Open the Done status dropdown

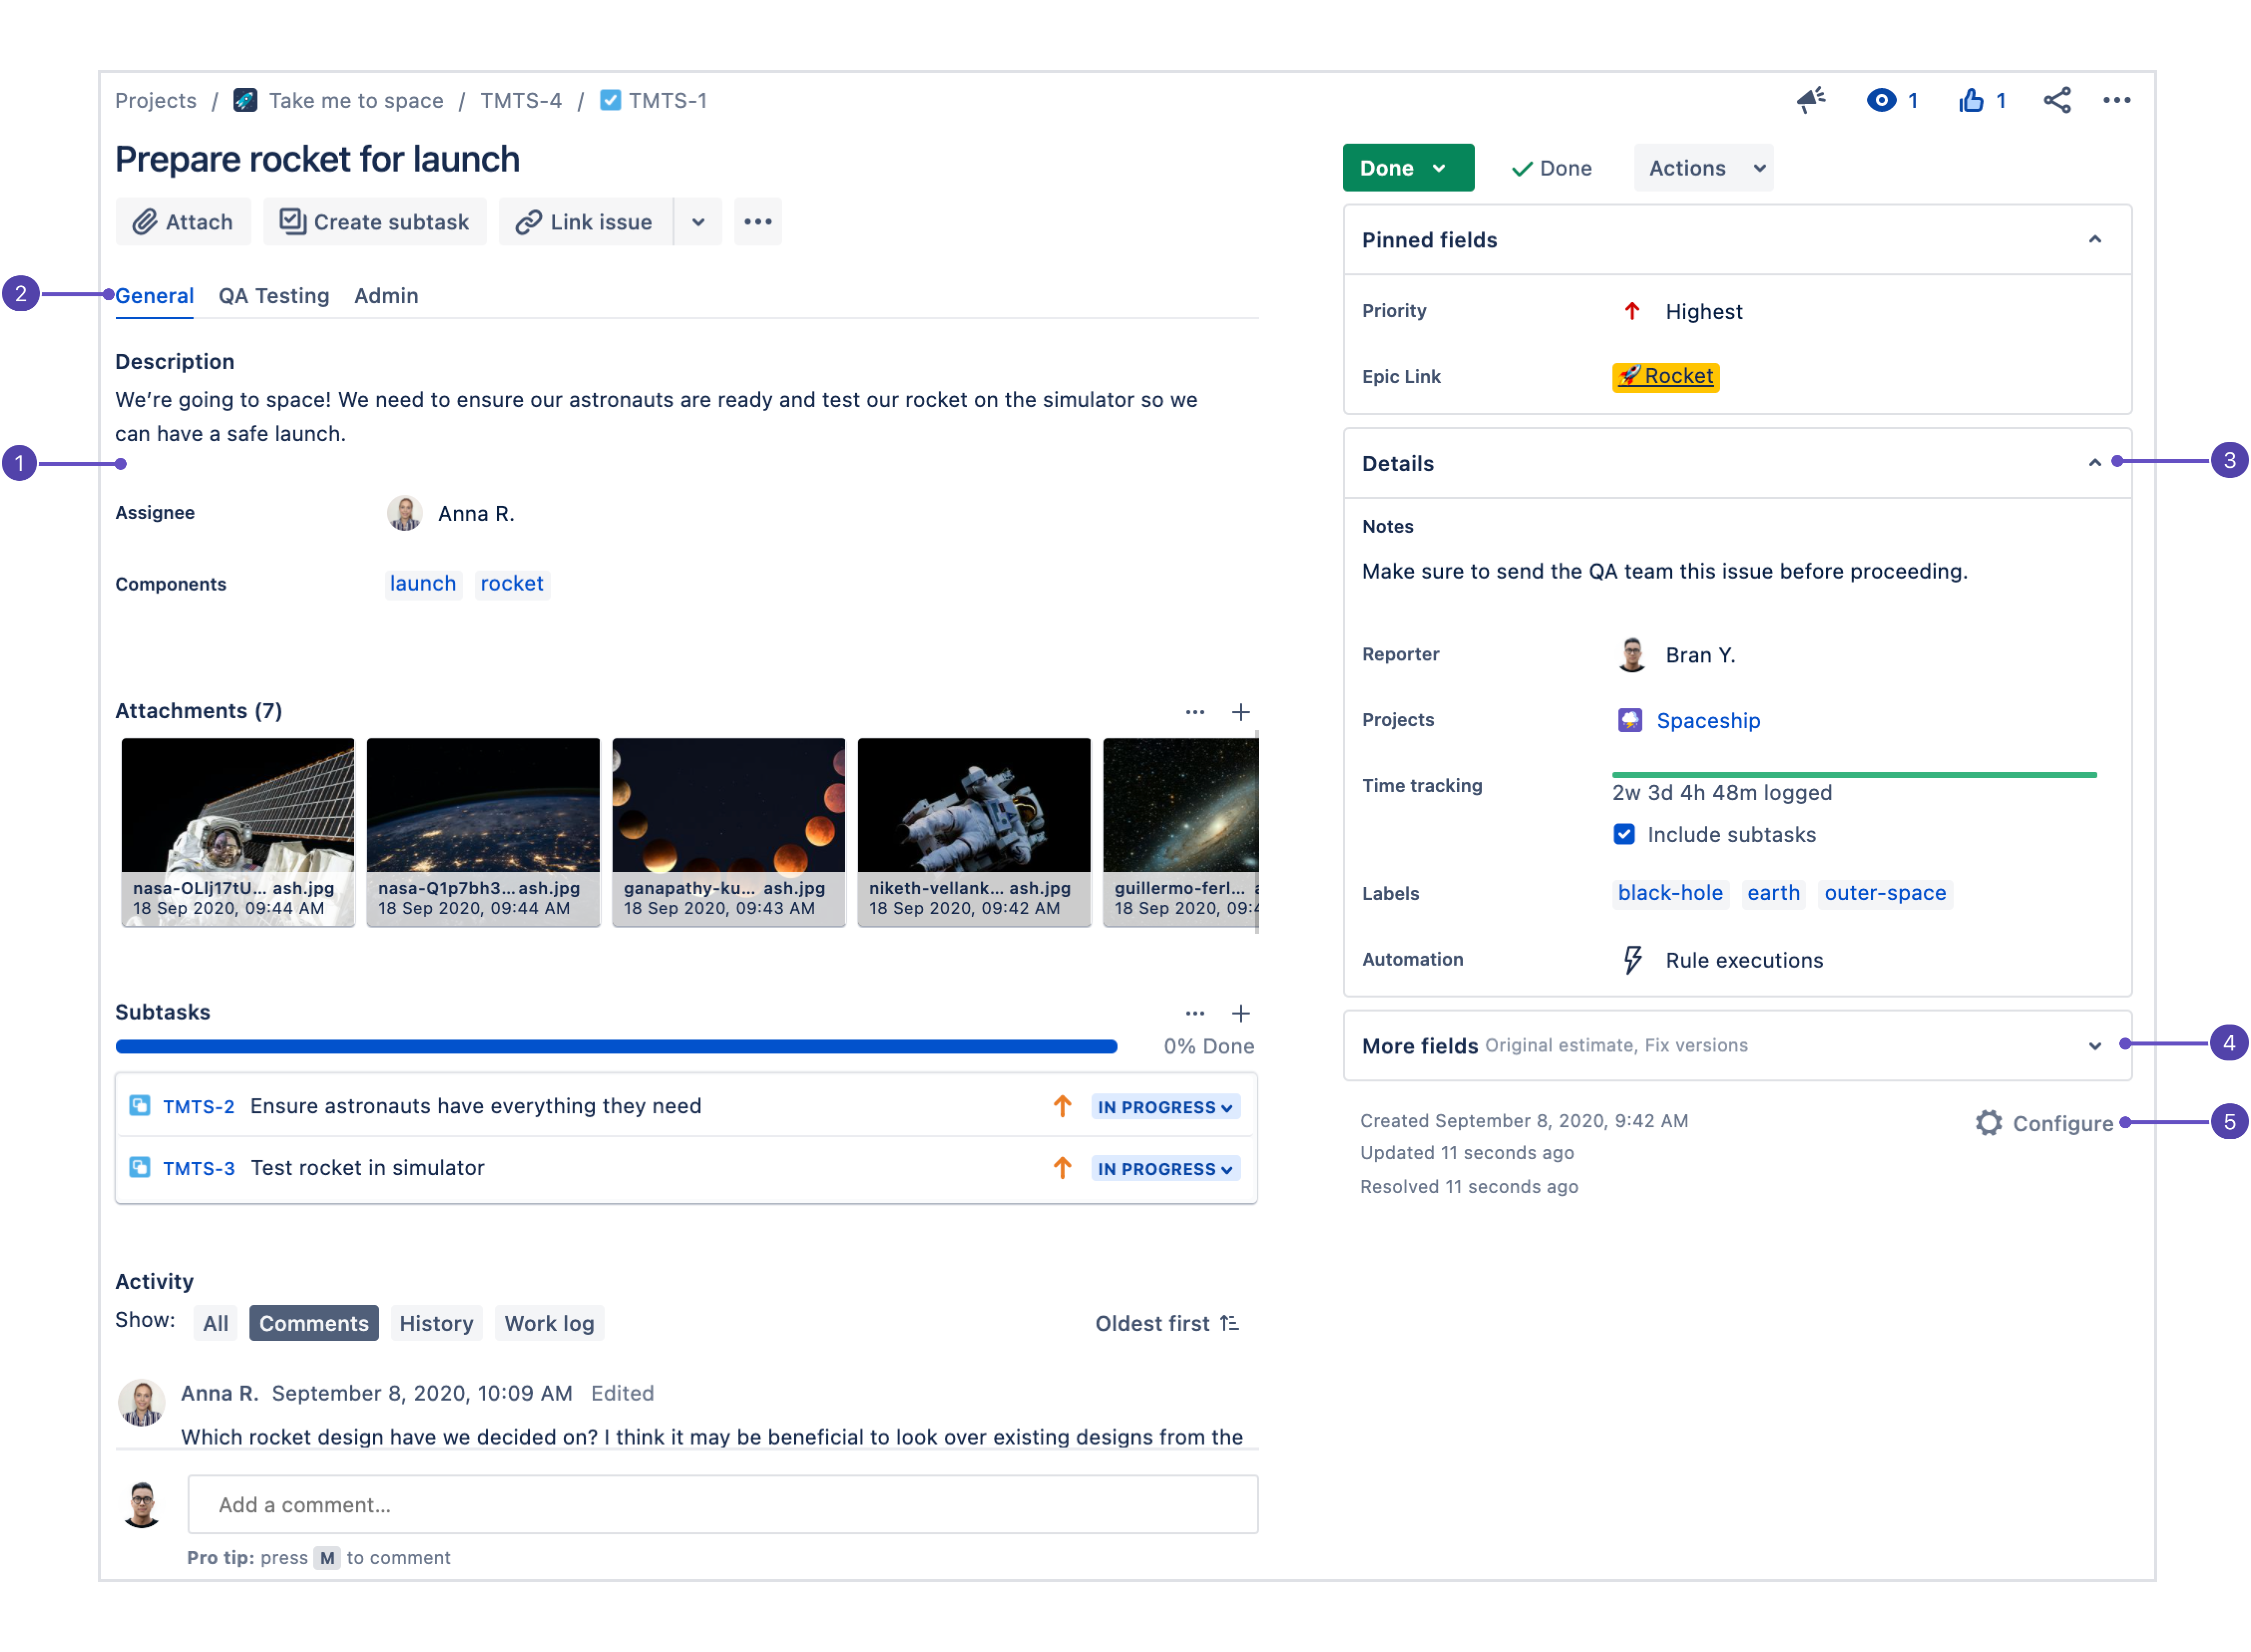click(x=1407, y=168)
